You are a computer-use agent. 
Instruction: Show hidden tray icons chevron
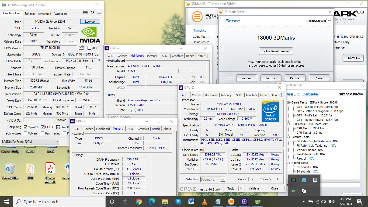coord(304,202)
